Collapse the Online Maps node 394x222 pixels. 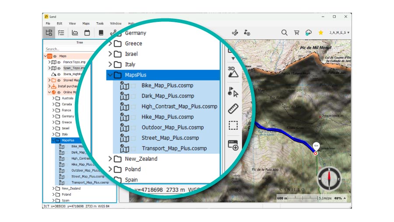(49, 92)
